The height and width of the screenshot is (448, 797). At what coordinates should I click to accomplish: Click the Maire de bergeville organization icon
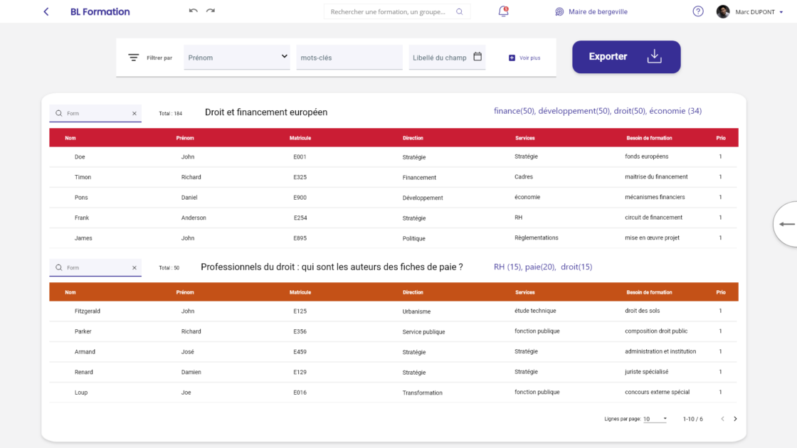559,11
